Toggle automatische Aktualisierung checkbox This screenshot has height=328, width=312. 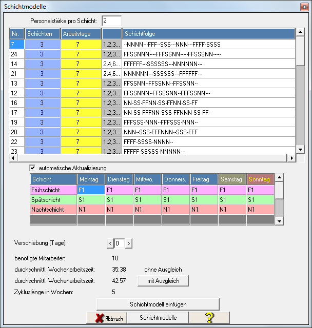pos(32,168)
